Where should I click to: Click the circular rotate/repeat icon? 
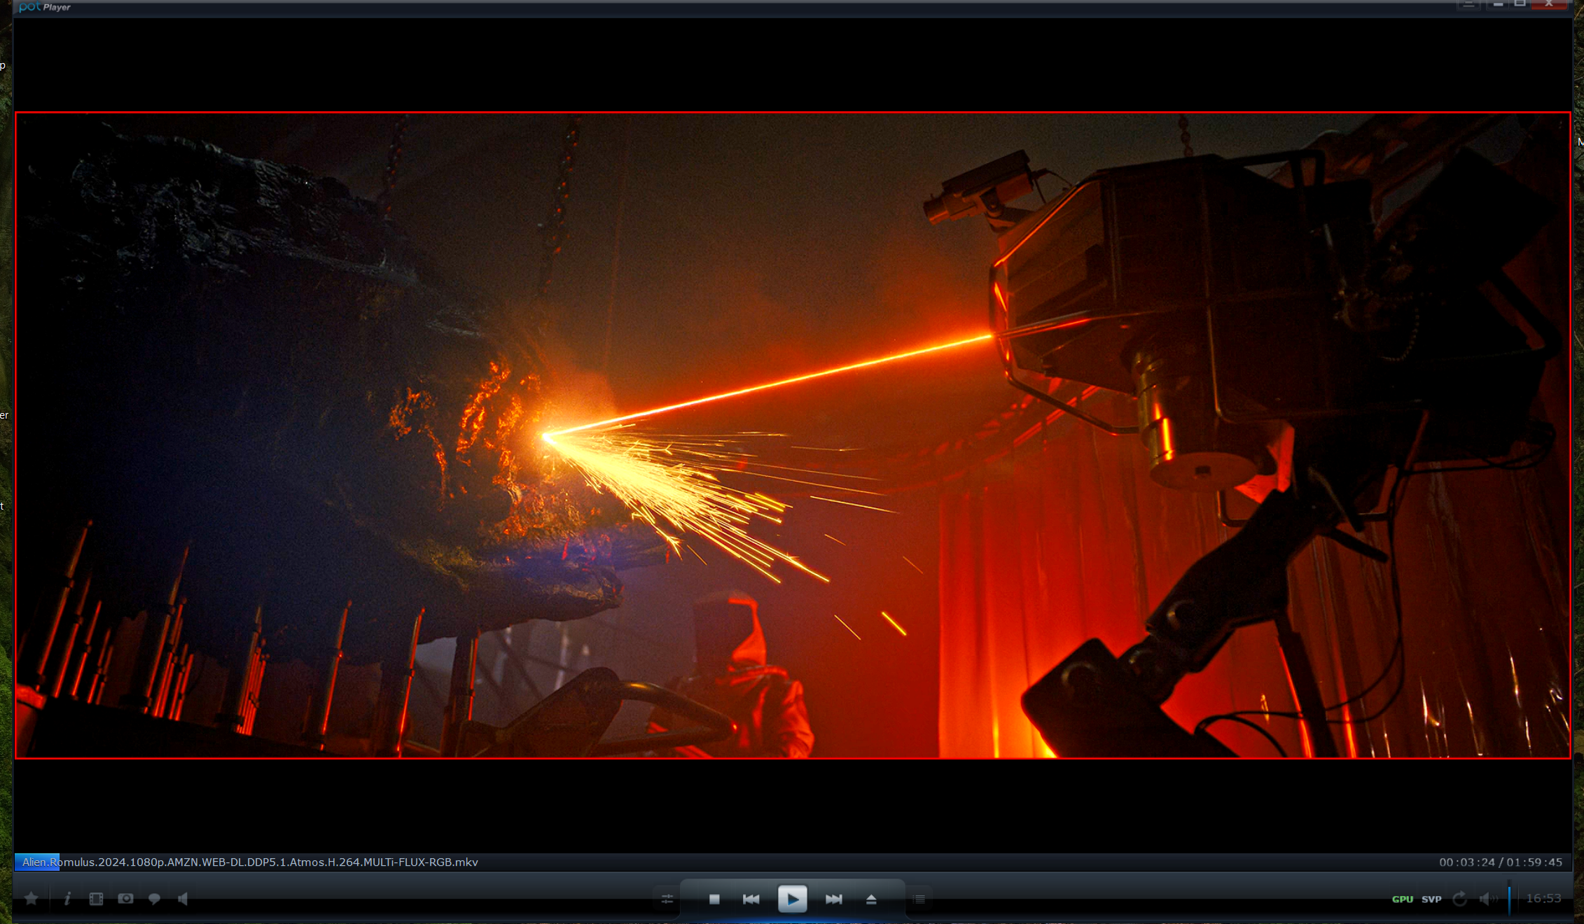(1460, 899)
